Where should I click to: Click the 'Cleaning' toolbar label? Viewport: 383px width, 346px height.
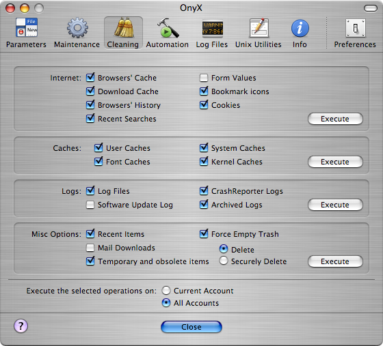tap(123, 44)
